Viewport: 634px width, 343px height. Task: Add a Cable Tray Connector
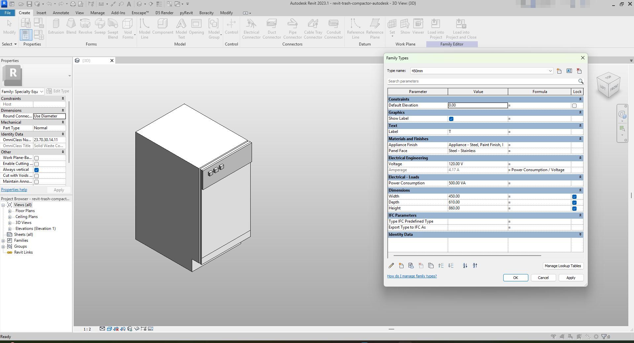313,29
